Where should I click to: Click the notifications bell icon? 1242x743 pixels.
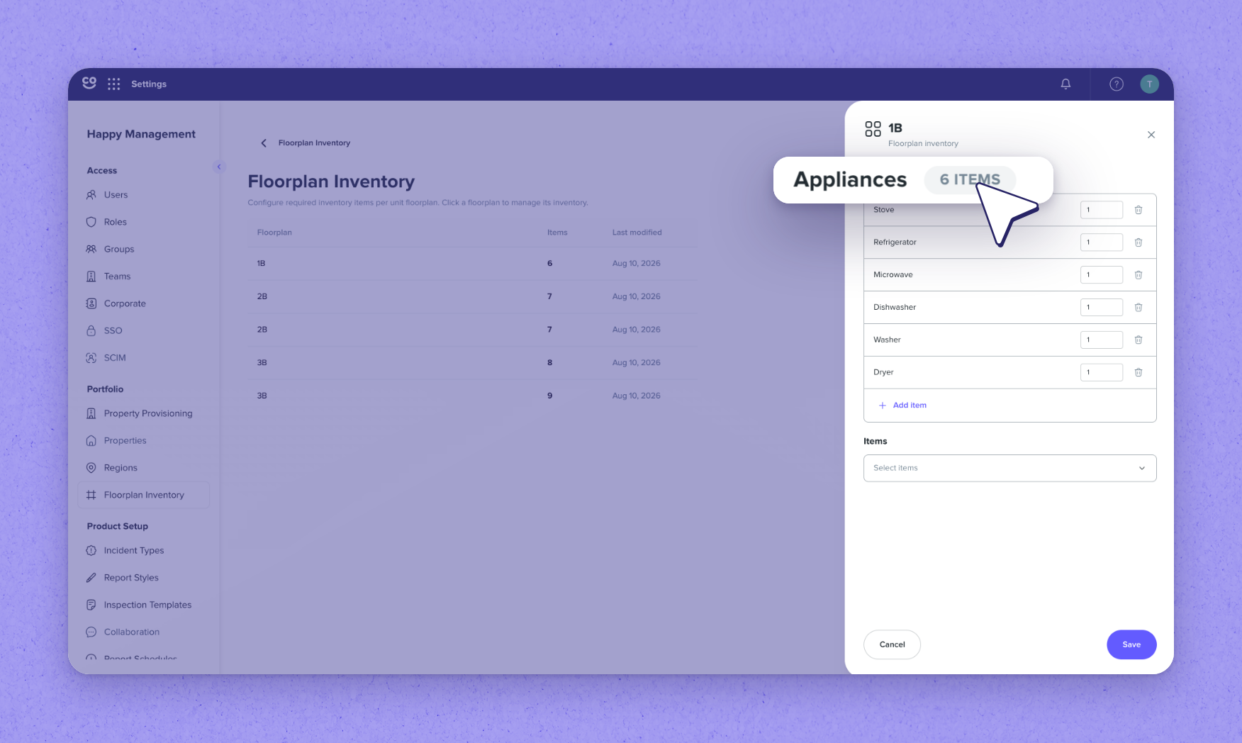tap(1065, 84)
